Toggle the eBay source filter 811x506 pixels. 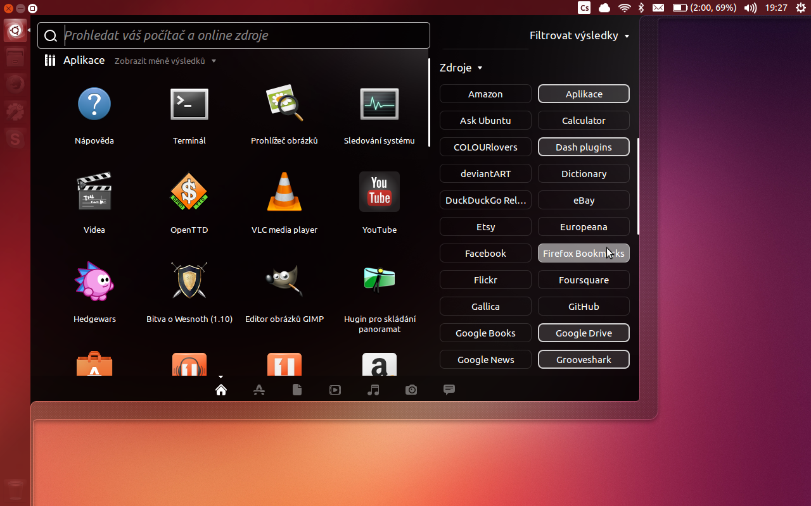pyautogui.click(x=584, y=200)
